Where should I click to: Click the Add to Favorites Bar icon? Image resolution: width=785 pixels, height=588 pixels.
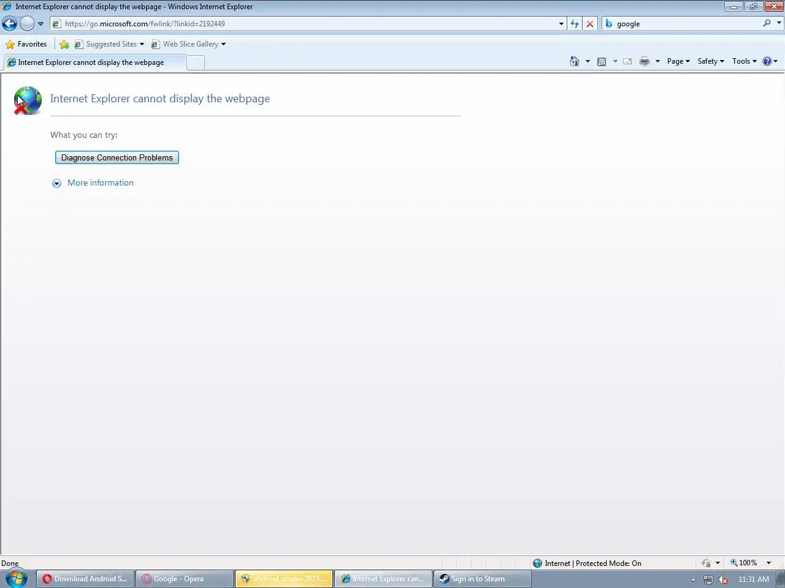pyautogui.click(x=64, y=44)
